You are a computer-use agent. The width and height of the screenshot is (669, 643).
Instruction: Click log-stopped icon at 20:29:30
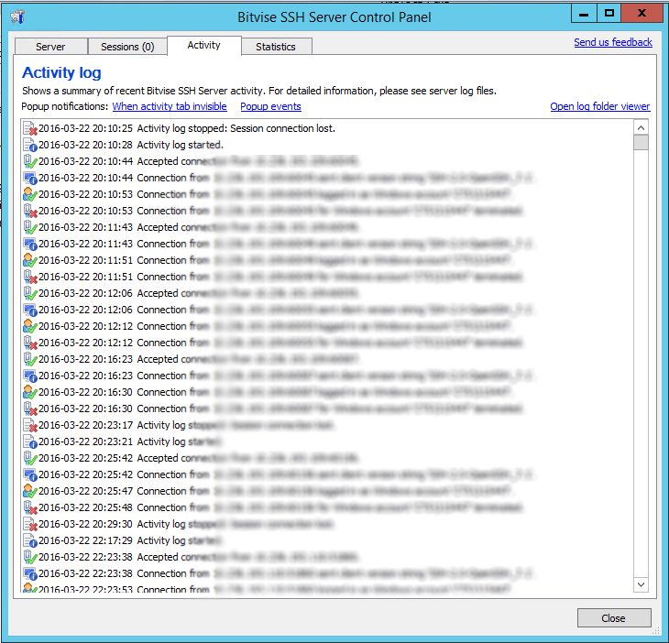30,524
